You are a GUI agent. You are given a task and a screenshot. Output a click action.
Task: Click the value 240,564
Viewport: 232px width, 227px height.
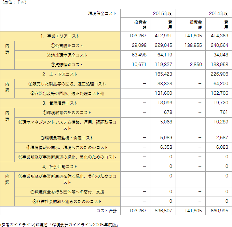pos(219,45)
